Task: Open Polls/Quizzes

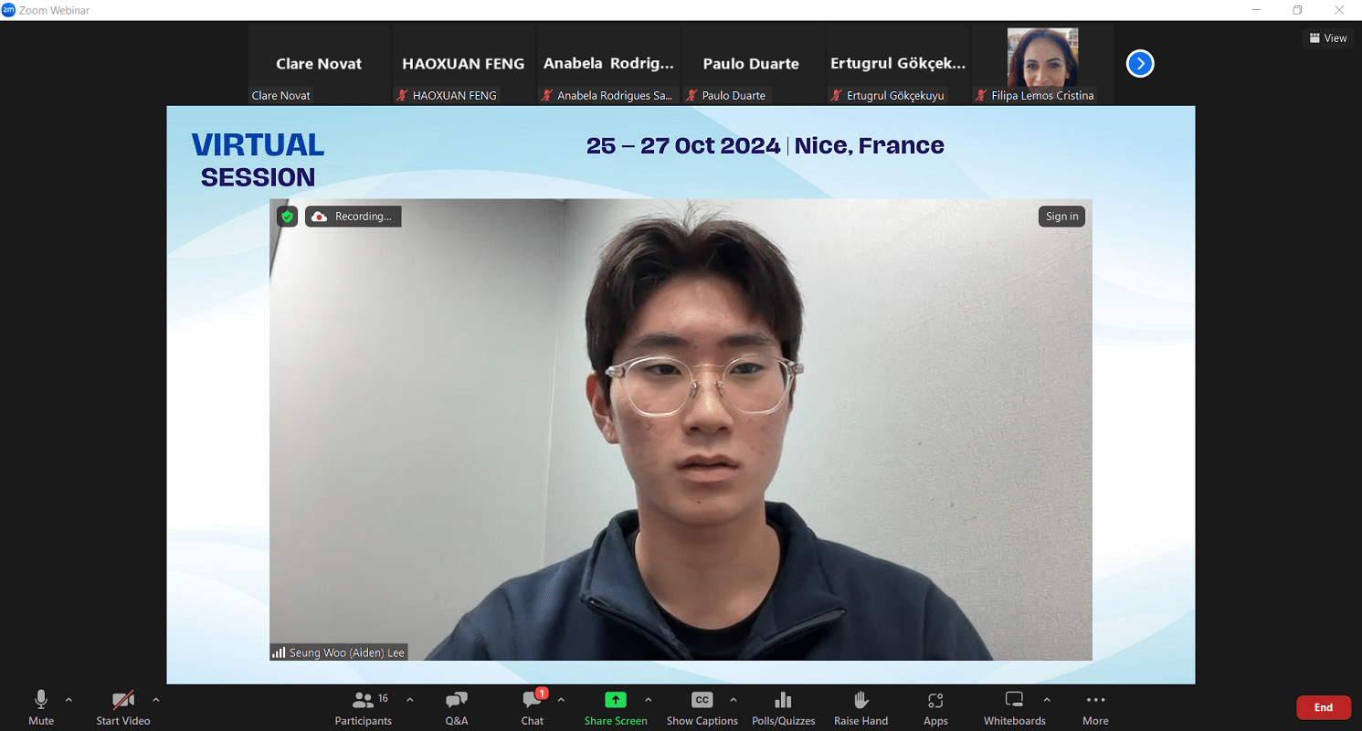Action: click(x=783, y=707)
